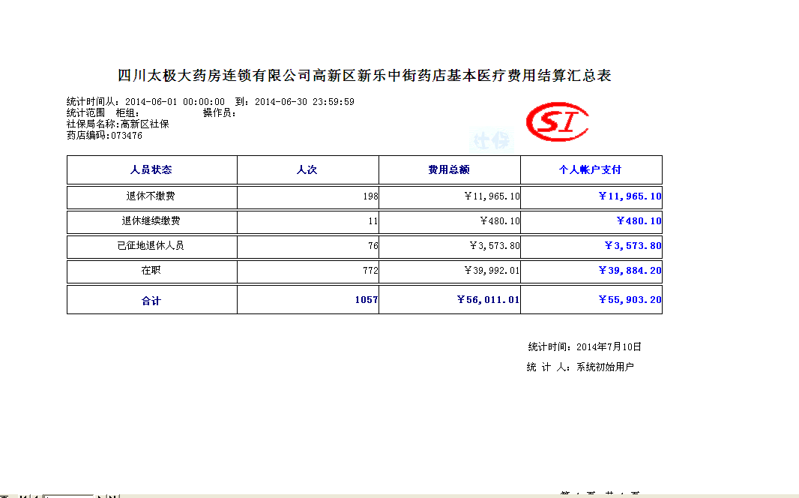This screenshot has width=799, height=498.
Task: Select the 合计 total row label
Action: click(151, 301)
